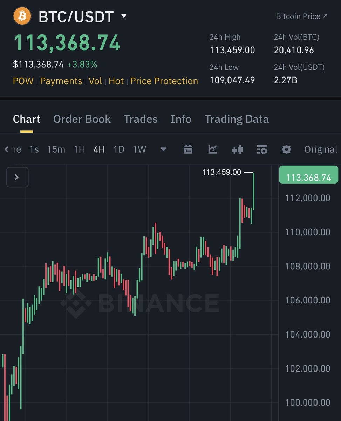Click the Hot tag
Screen dimensions: 341x421
point(116,81)
